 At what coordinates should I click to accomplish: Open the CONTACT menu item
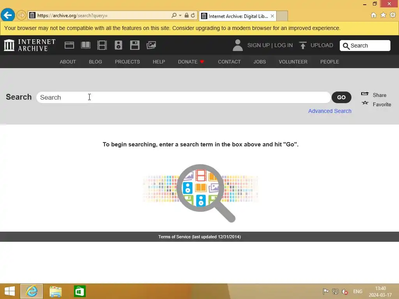[x=229, y=62]
